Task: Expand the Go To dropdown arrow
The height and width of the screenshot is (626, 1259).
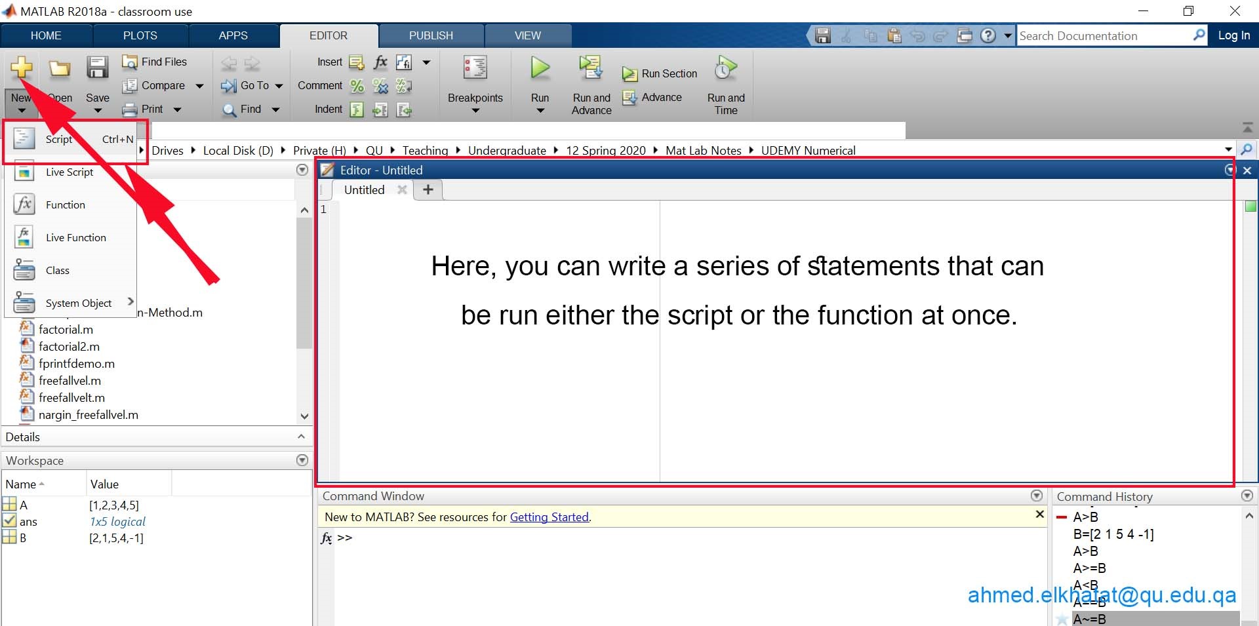Action: [279, 86]
